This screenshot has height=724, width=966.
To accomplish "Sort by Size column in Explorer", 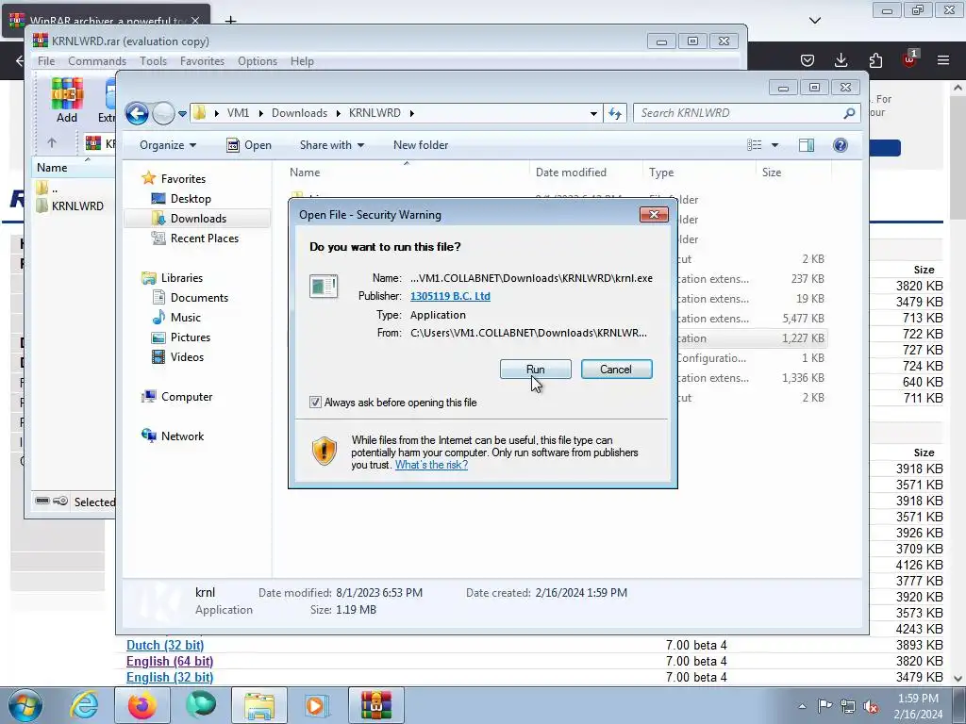I will tap(792, 173).
